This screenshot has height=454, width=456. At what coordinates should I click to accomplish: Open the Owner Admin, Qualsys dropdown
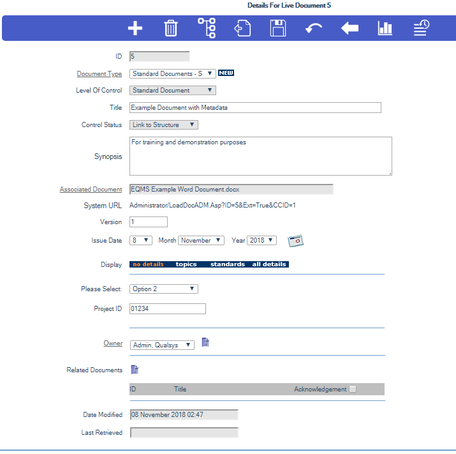coord(162,345)
